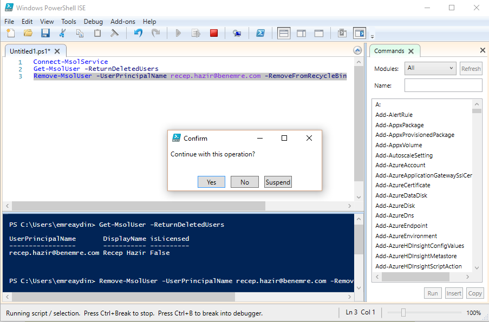Viewport: 489px width, 322px height.
Task: Toggle the Command Add-on pane icon
Action: click(360, 33)
